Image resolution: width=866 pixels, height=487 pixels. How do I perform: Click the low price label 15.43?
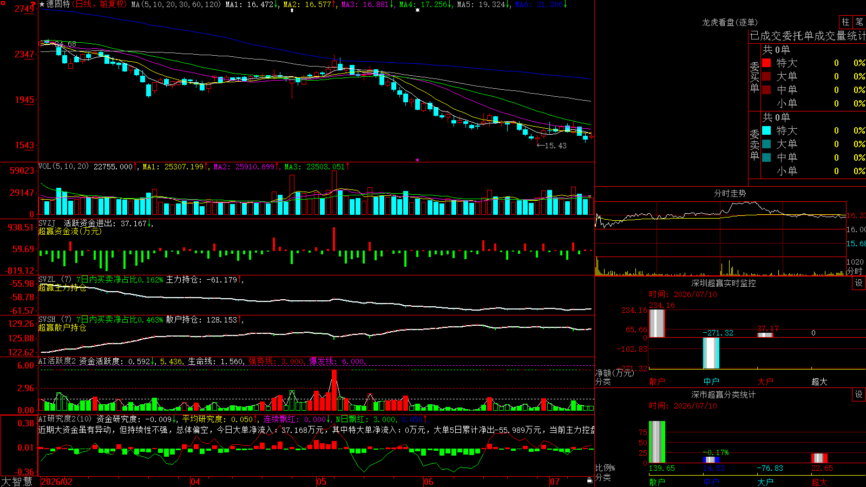555,146
